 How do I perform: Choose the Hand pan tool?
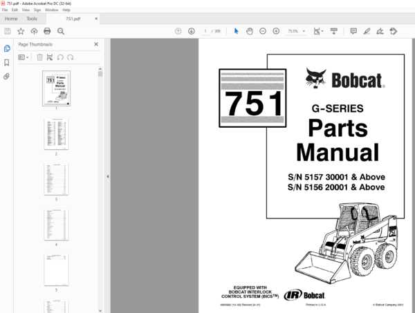[249, 31]
